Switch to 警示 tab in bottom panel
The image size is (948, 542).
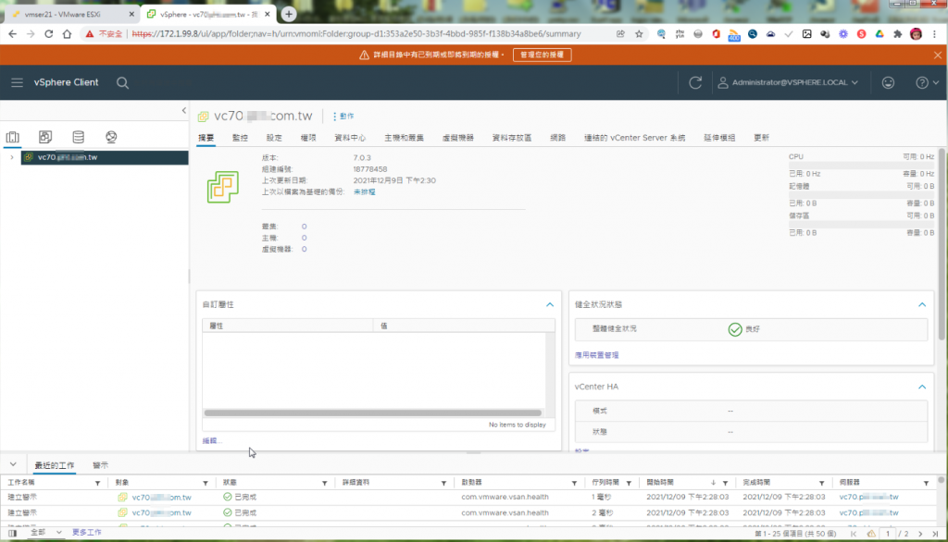point(100,465)
